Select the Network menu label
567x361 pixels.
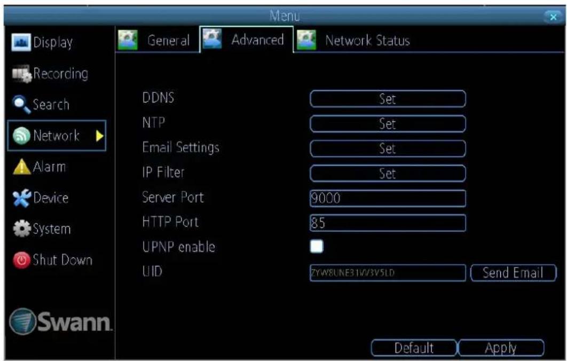pyautogui.click(x=56, y=136)
